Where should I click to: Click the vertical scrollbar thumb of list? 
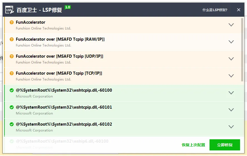tap(242, 50)
